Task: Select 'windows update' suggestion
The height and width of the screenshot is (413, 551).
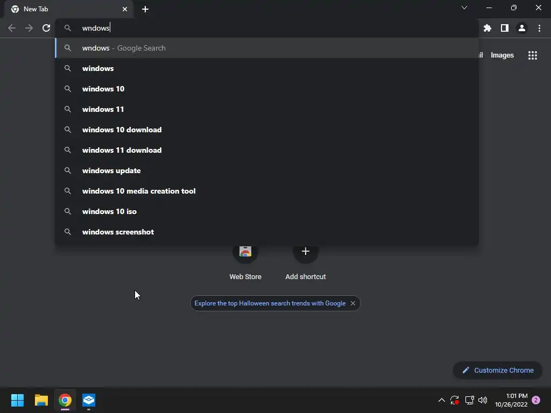Action: [x=267, y=170]
